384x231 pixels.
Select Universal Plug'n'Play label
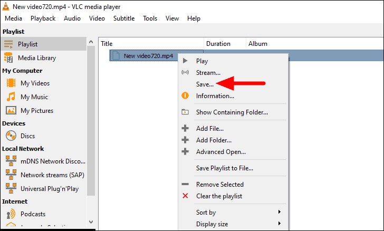pyautogui.click(x=50, y=189)
